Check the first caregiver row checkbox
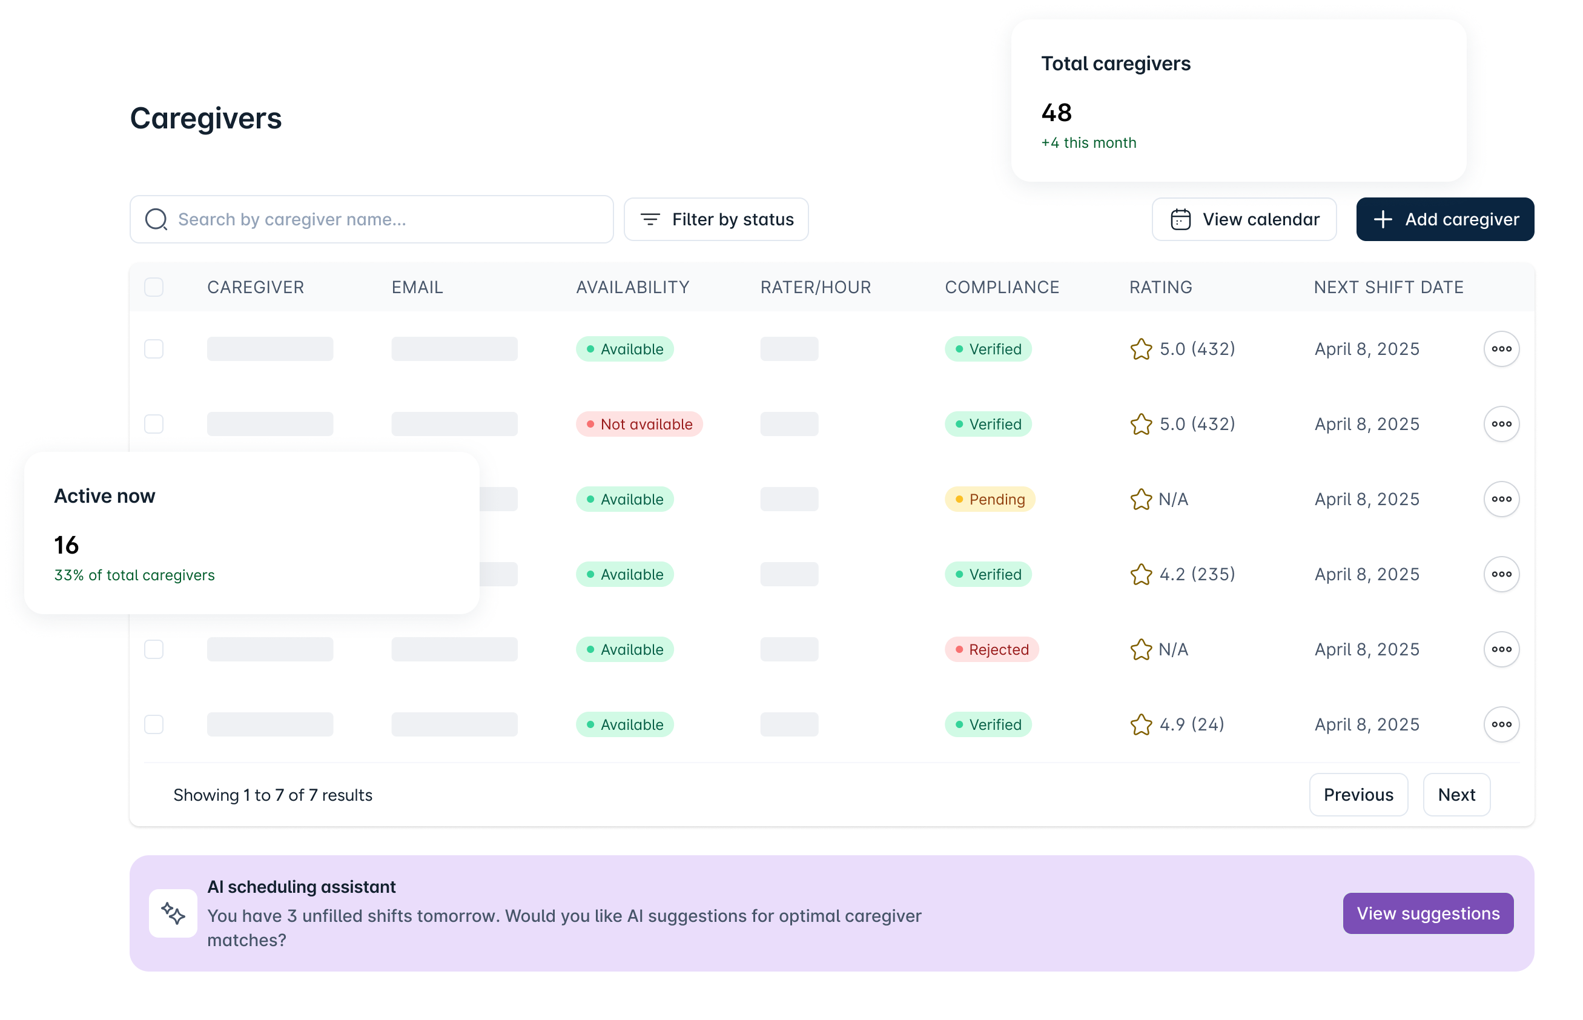The height and width of the screenshot is (1020, 1583). click(154, 349)
